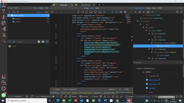Open Chrome from the Windows taskbar

(117, 101)
